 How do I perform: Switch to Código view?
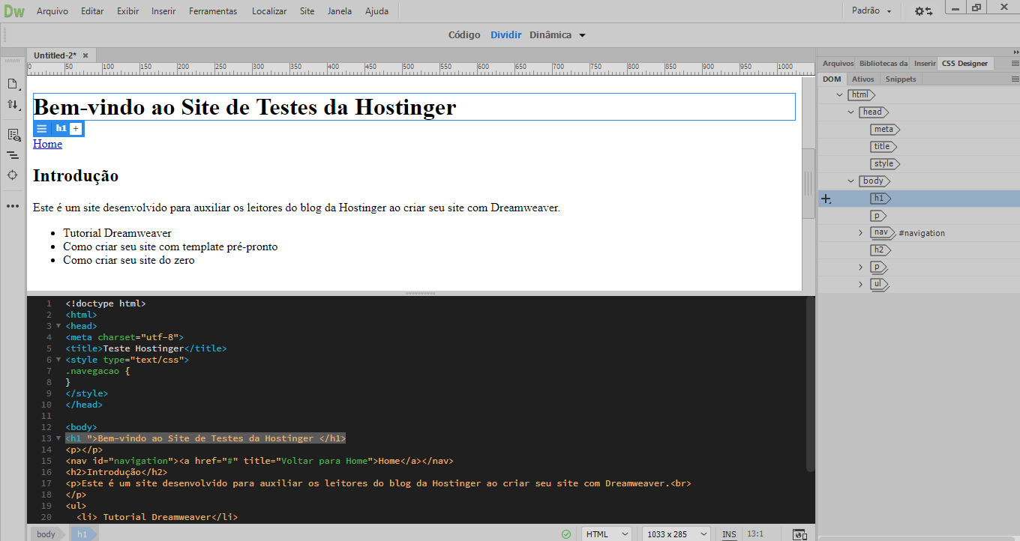click(x=464, y=34)
